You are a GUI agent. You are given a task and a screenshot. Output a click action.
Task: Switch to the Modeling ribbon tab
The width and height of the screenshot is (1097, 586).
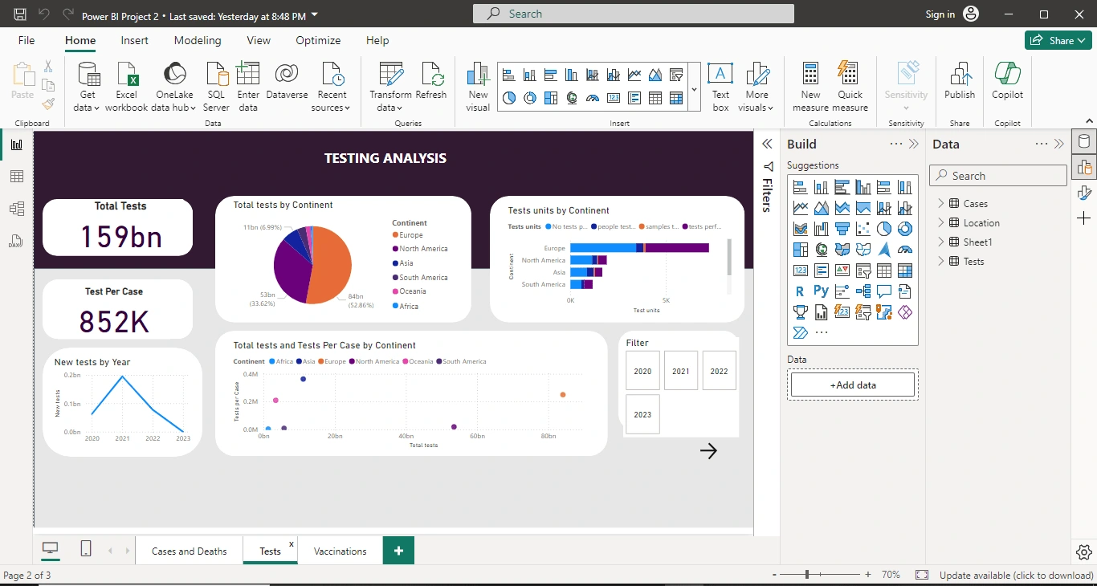pyautogui.click(x=198, y=40)
